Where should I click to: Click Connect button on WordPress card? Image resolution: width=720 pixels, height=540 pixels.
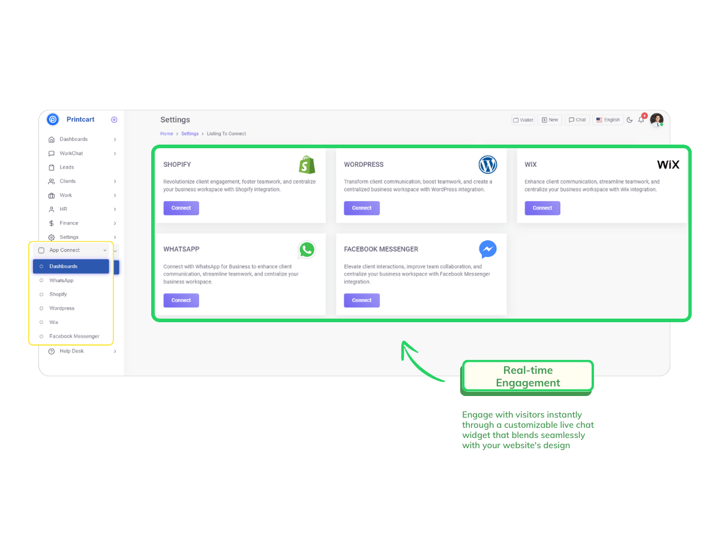pos(362,208)
